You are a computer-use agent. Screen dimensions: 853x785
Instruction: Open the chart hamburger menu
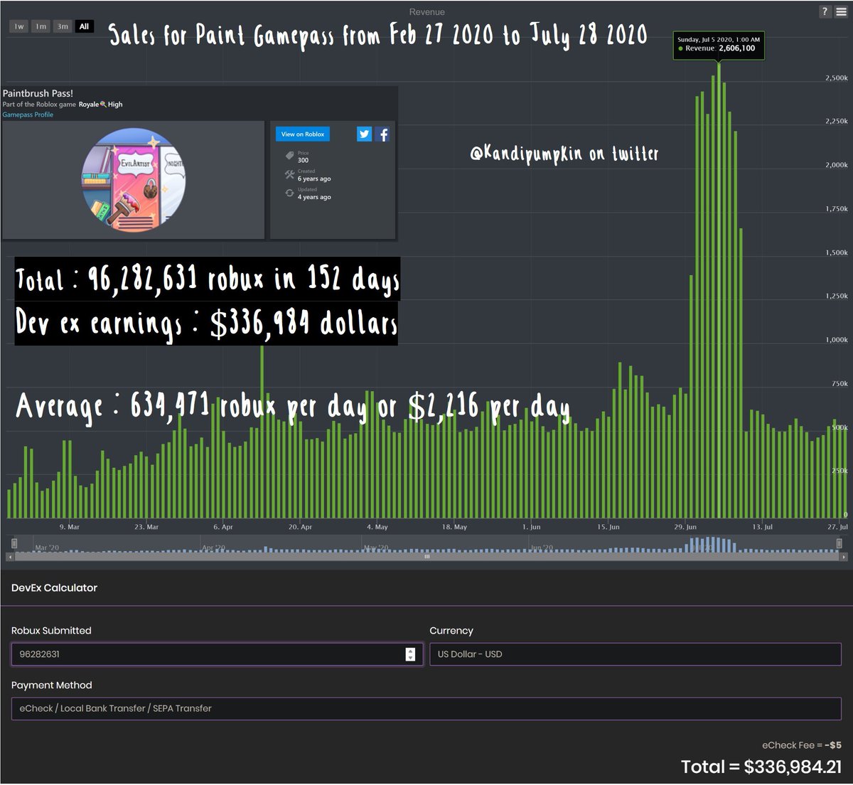click(840, 11)
